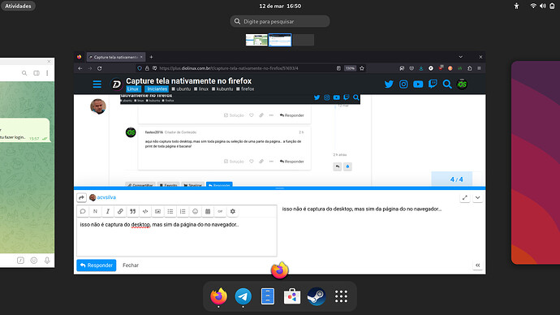Screen dimensions: 560x315
Task: Insert preformatted code in composer
Action: tap(145, 211)
